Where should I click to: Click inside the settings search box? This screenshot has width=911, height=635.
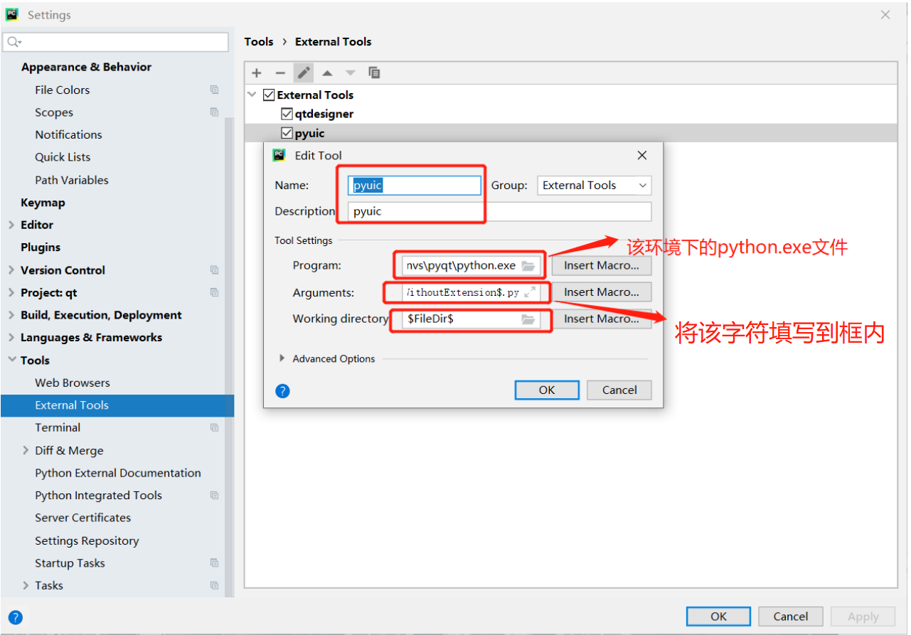[114, 42]
